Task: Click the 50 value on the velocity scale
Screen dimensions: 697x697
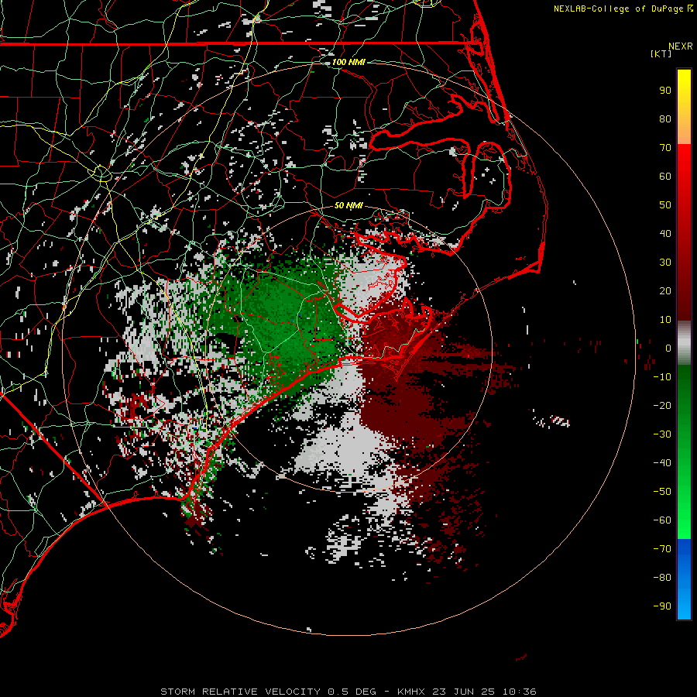Action: coord(665,205)
